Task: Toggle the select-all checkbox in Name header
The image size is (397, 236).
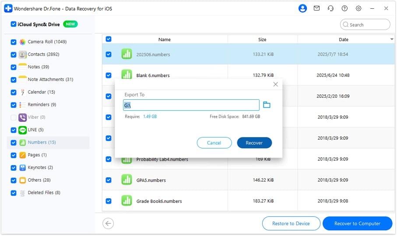Action: click(109, 39)
